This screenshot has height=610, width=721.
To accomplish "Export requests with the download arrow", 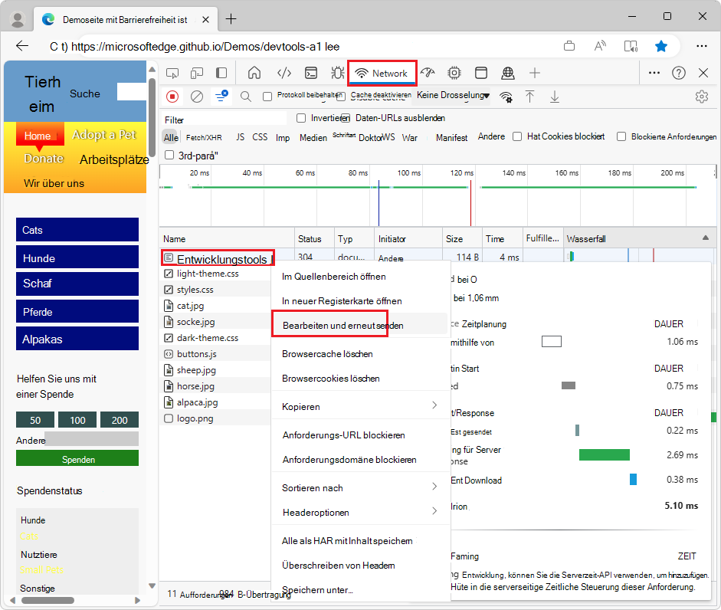I will click(x=554, y=97).
